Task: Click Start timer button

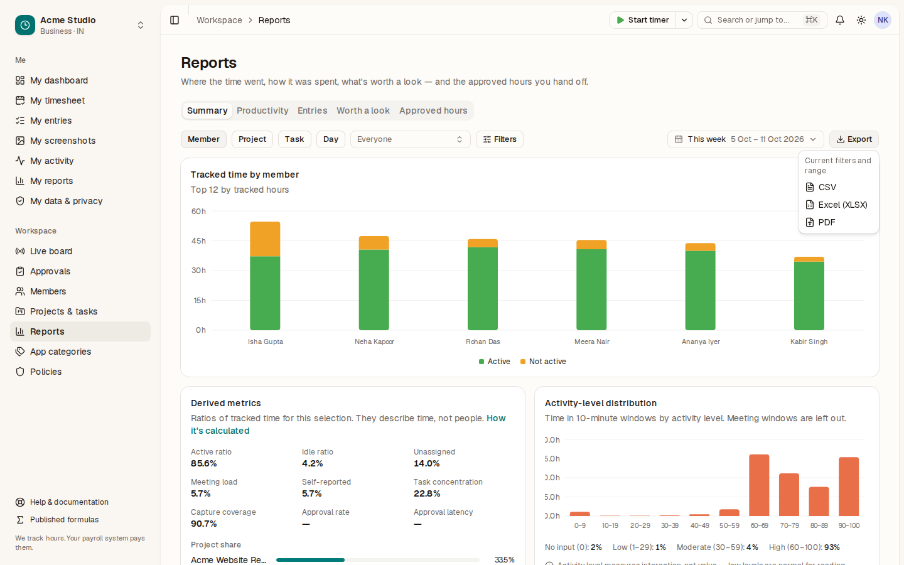Action: [x=642, y=20]
